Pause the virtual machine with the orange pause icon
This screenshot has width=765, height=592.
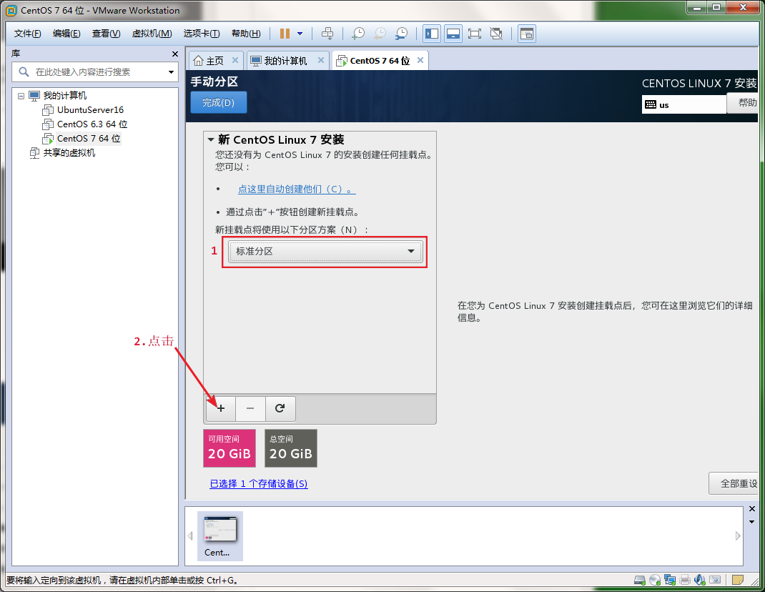pyautogui.click(x=285, y=34)
